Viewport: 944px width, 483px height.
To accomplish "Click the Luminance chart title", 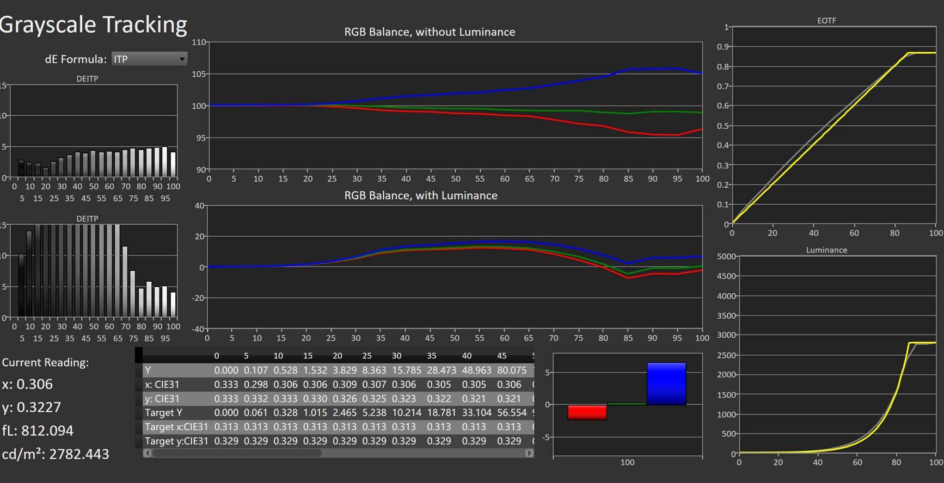I will click(826, 250).
